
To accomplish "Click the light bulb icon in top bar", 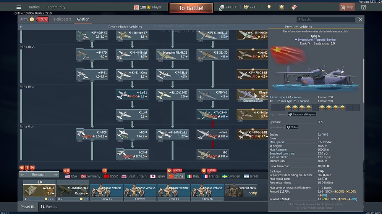I will [269, 7].
